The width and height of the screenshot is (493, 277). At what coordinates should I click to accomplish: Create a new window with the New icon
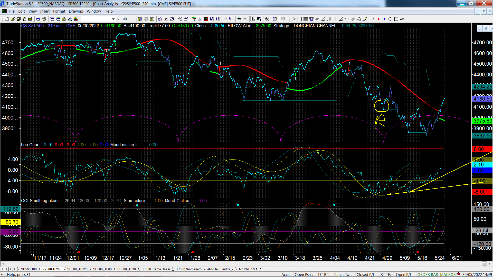[7, 19]
